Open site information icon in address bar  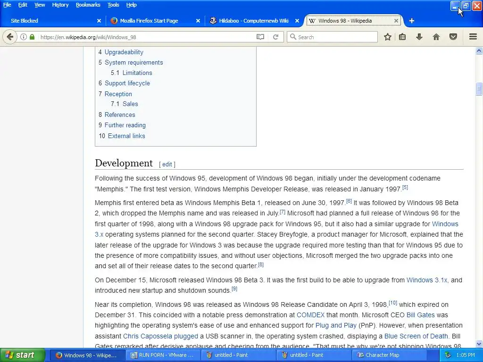(x=24, y=37)
